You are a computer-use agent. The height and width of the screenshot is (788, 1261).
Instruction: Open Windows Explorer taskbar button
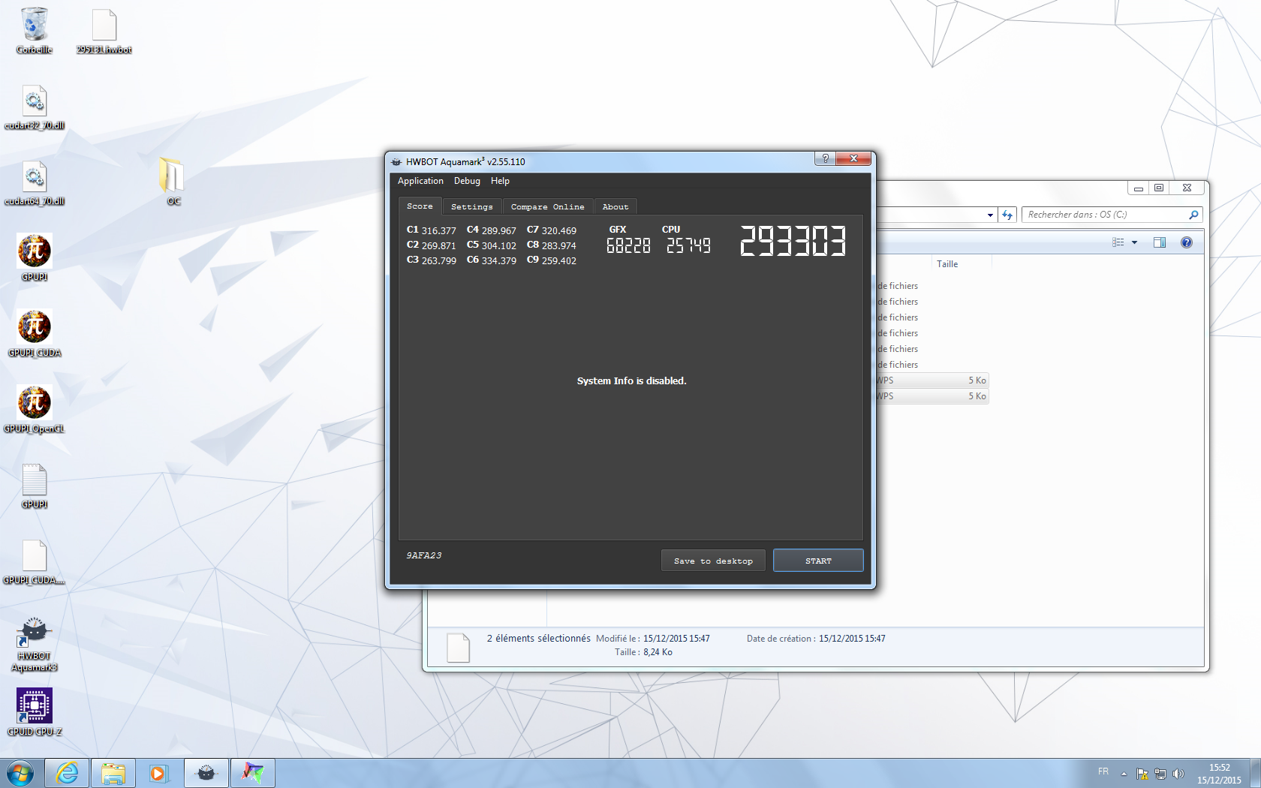click(x=113, y=773)
